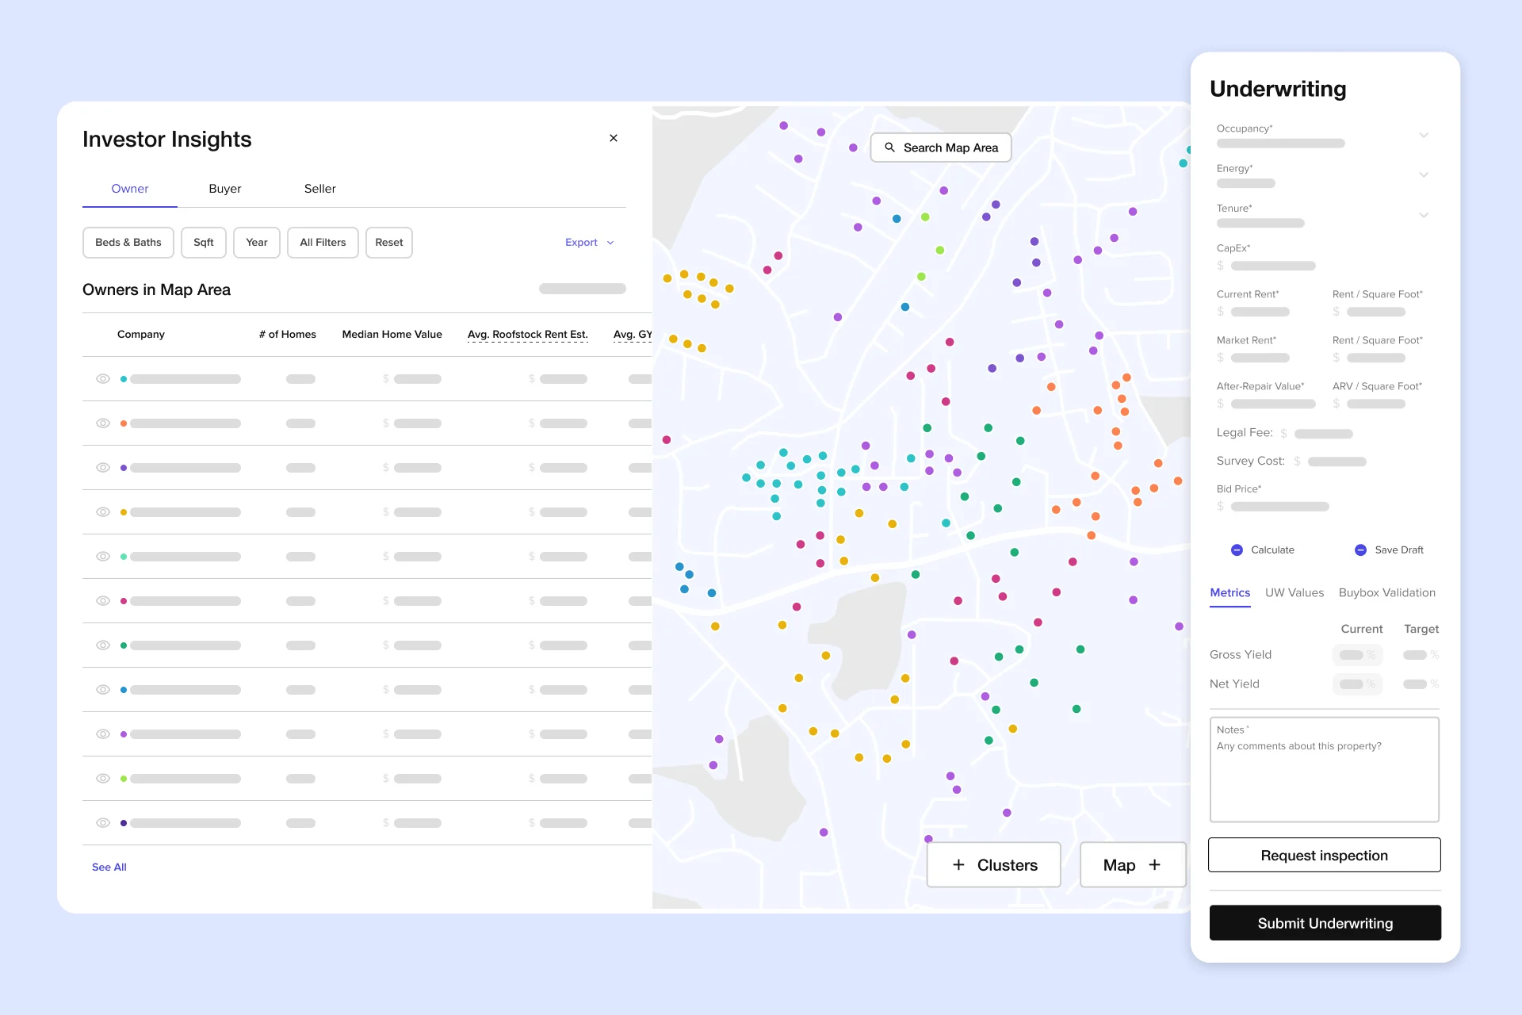Click Submit Underwriting
1522x1015 pixels.
[x=1325, y=923]
